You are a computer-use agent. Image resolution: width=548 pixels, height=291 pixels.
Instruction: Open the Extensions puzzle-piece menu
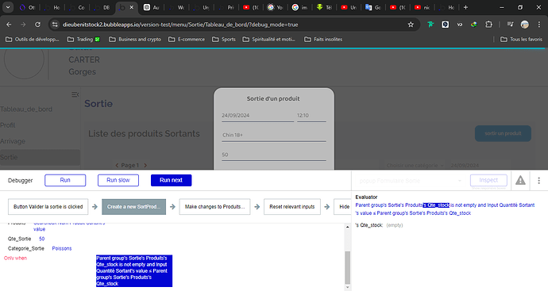[x=488, y=25]
